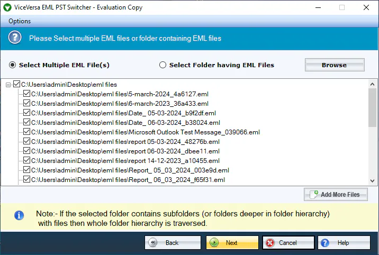Uncheck report 14-12-2023_a10455.eml checkbox
Screen dimensions: 379x255
coord(26,160)
